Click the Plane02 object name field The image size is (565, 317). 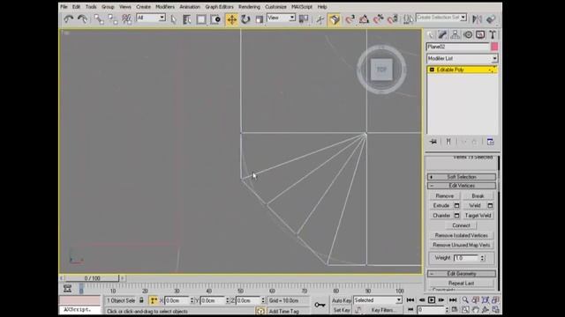(x=457, y=47)
